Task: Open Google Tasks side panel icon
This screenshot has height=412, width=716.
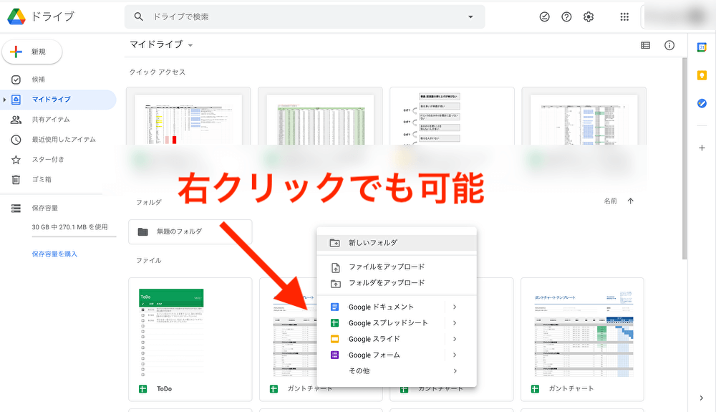Action: coord(702,104)
